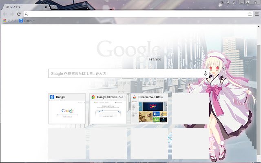Close the new tab with its X
The width and height of the screenshot is (261, 163).
tap(46, 7)
